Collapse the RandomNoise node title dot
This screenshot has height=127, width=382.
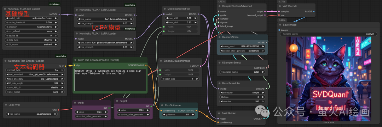tap(220, 37)
